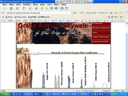This screenshot has width=128, height=96.
Task: Click the green Back arrow button
Action: [11, 8]
